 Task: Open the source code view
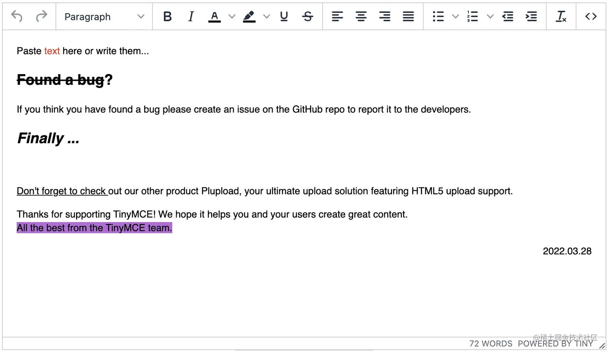click(591, 16)
